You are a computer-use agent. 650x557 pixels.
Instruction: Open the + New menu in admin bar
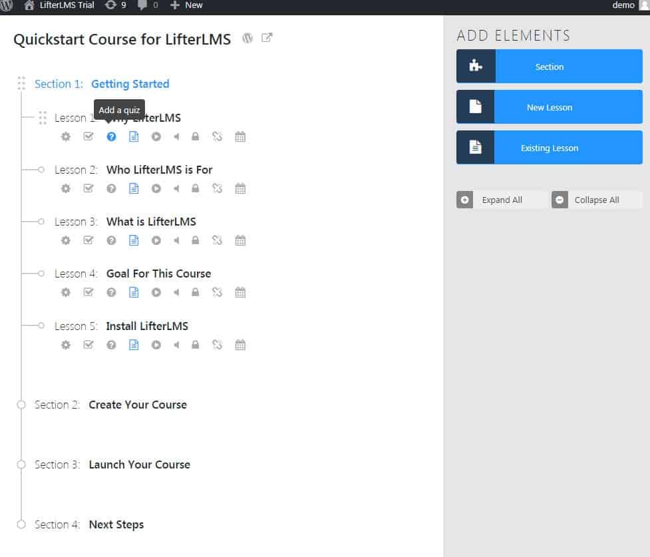[186, 5]
